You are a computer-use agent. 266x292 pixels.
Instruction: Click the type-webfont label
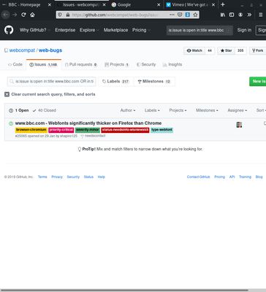pos(161,130)
